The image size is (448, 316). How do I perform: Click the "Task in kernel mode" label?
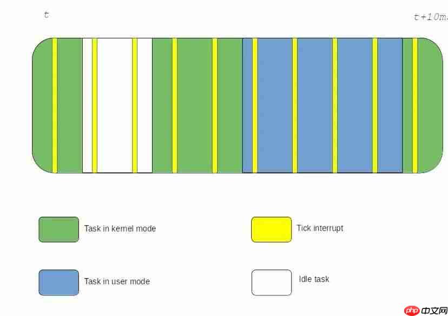coord(120,229)
